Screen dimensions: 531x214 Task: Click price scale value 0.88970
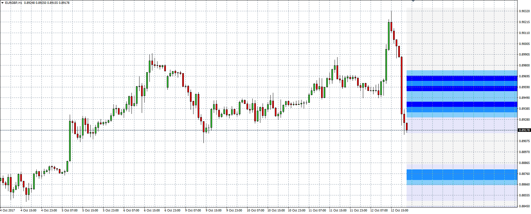[525, 152]
